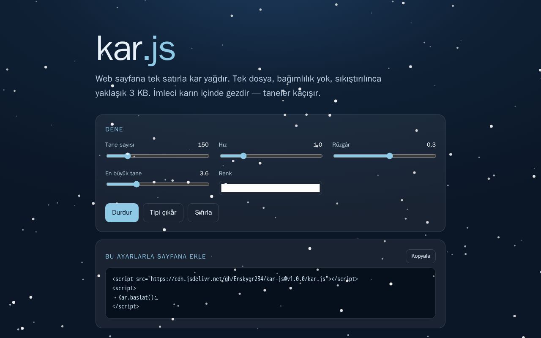Click the En büyük tane label

click(x=123, y=173)
